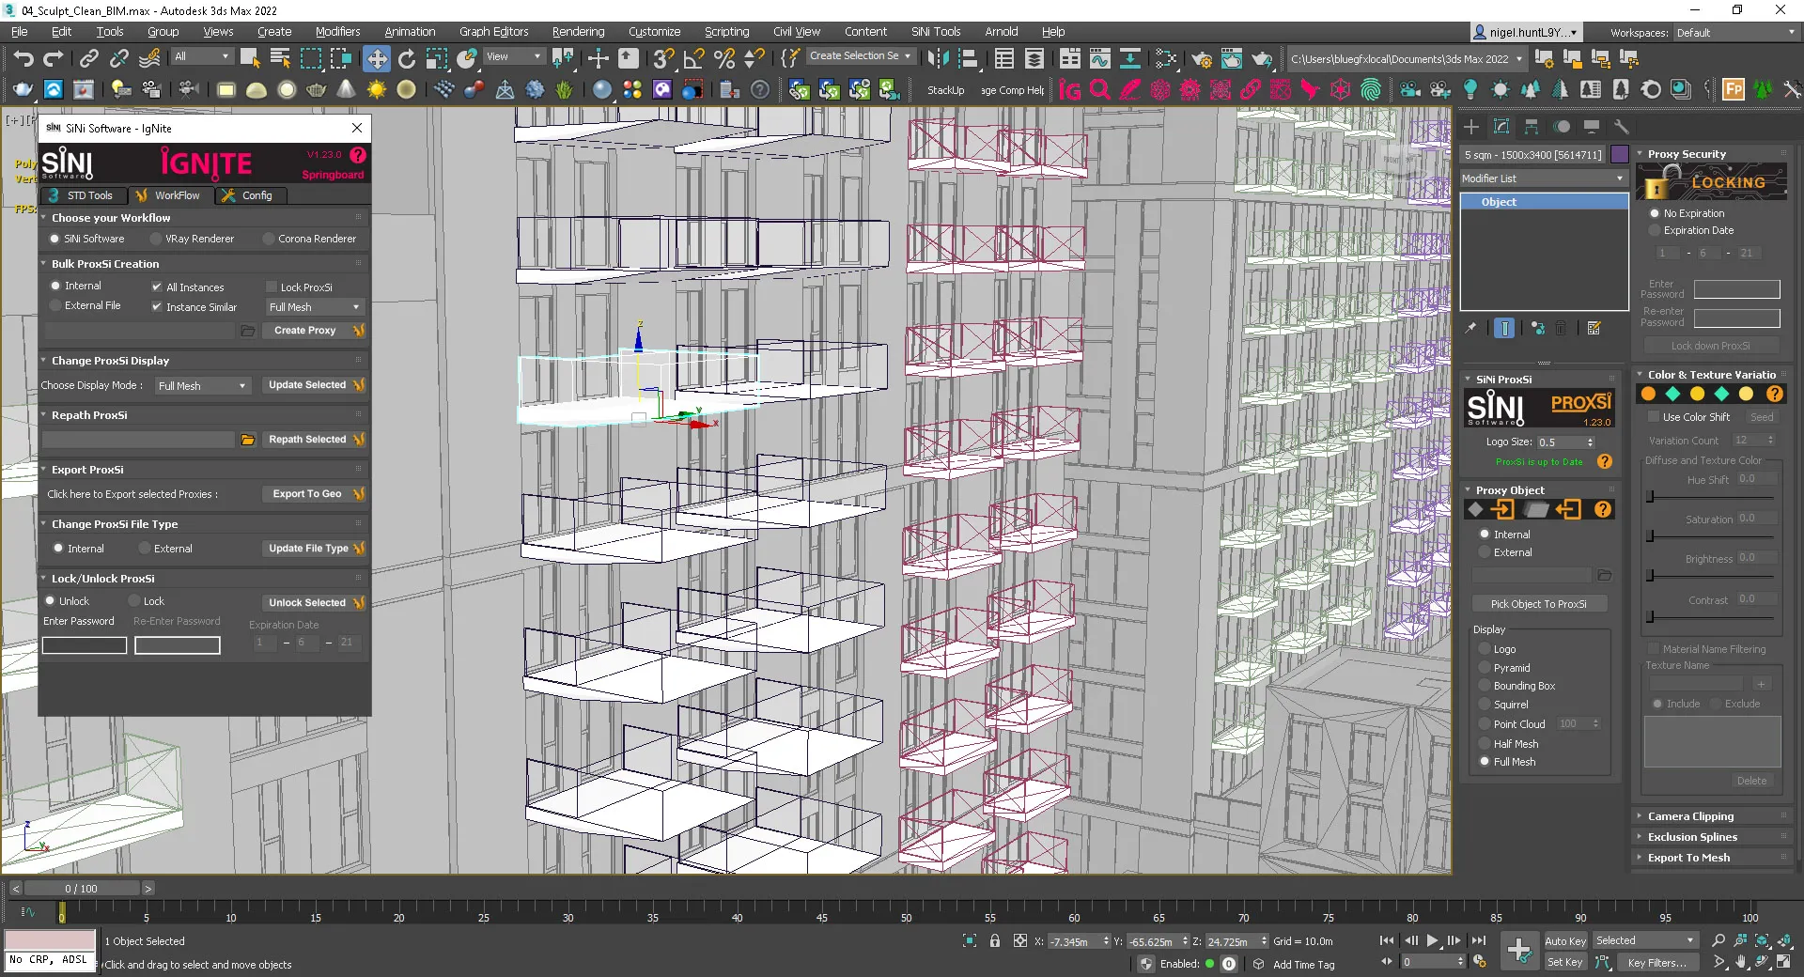Click the Redo arrow in main toolbar
1804x977 pixels.
53,59
